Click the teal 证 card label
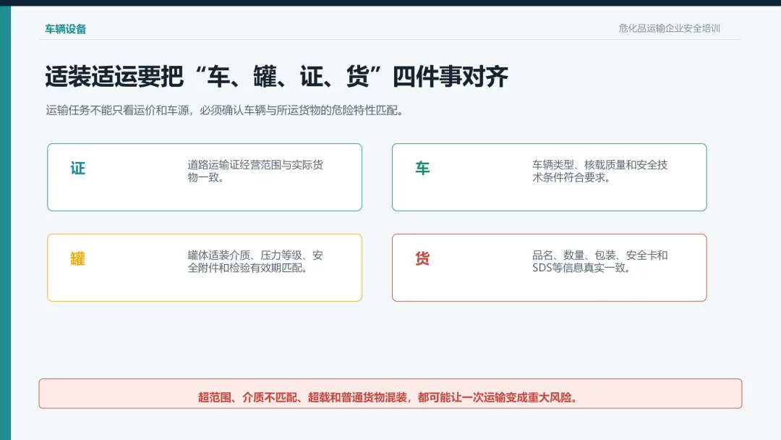This screenshot has height=440, width=781. pyautogui.click(x=77, y=169)
